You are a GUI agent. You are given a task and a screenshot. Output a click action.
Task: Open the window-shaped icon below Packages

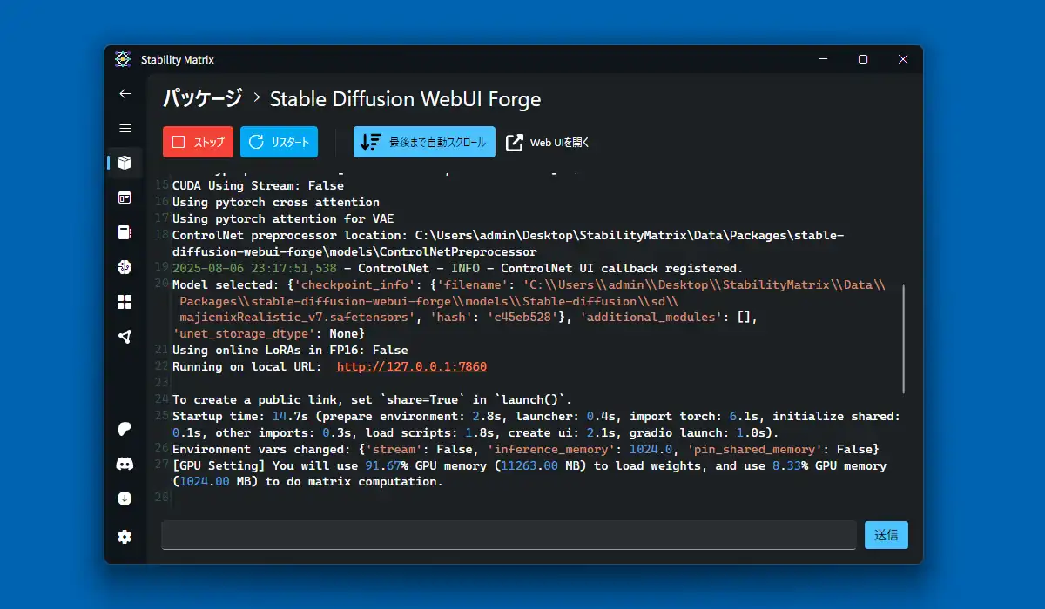point(125,197)
